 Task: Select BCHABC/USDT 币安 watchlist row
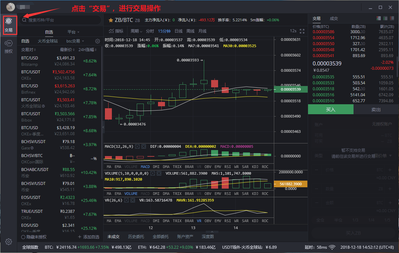[x=59, y=172]
